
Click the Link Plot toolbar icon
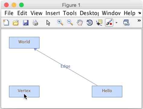(126, 23)
